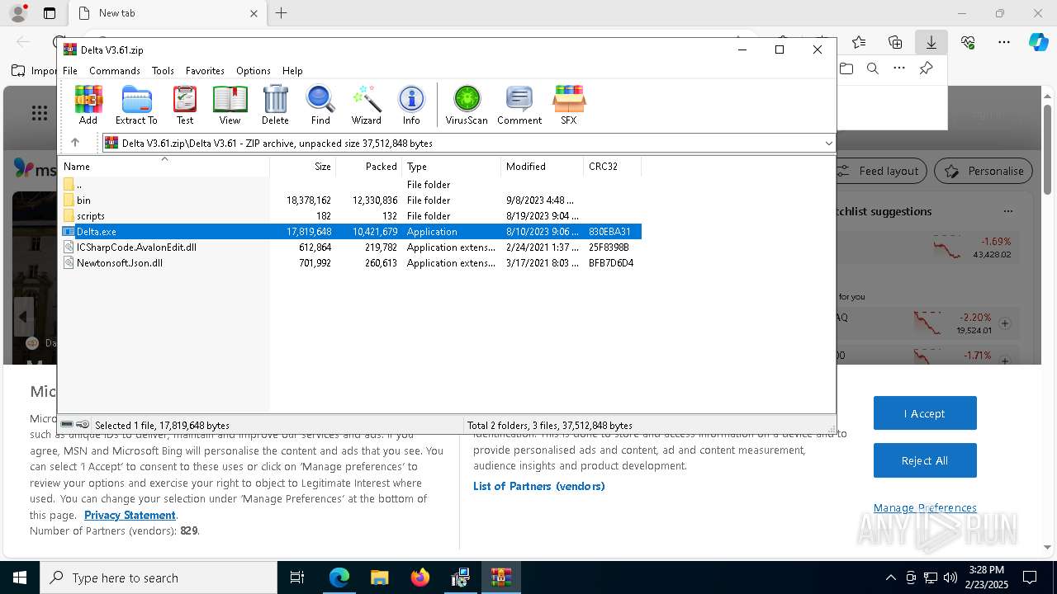Screen dimensions: 1057x594
Task: Click the 830EBA31 CRC32 value
Action: coord(609,232)
